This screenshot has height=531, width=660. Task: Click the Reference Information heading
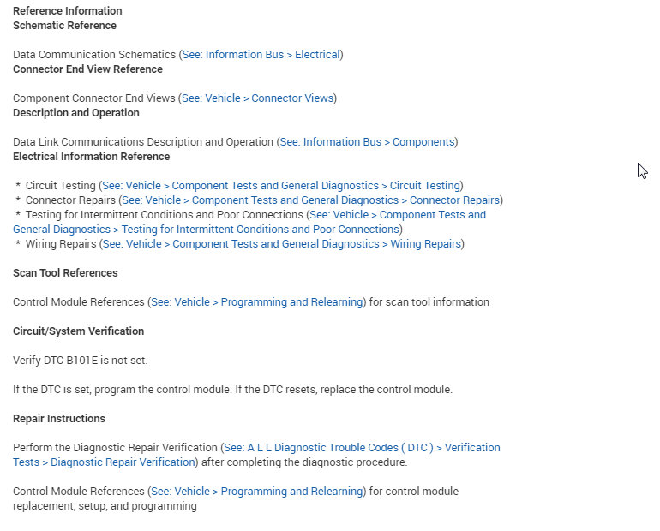pos(68,11)
